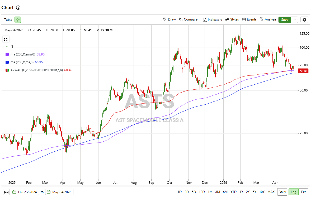Click the 68.95 EMA value
The width and height of the screenshot is (311, 199).
tap(40, 54)
